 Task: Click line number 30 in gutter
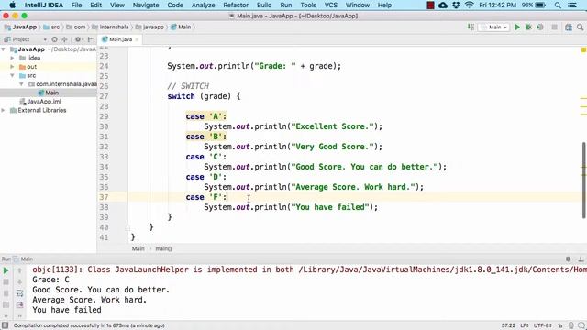pyautogui.click(x=104, y=126)
